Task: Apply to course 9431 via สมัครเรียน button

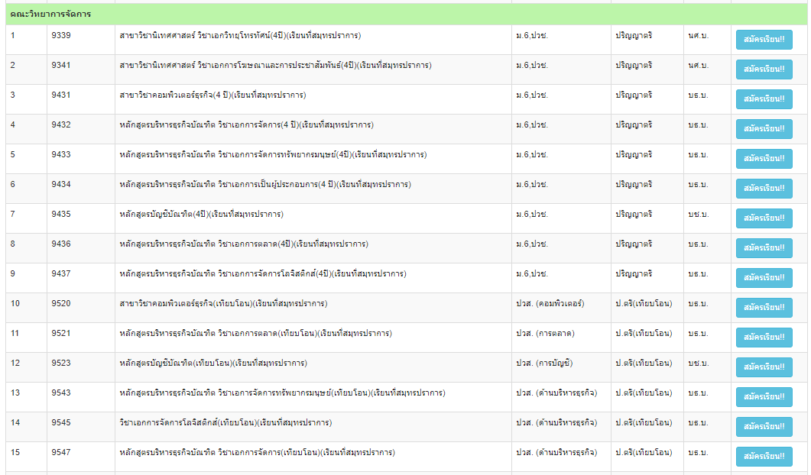Action: (764, 99)
